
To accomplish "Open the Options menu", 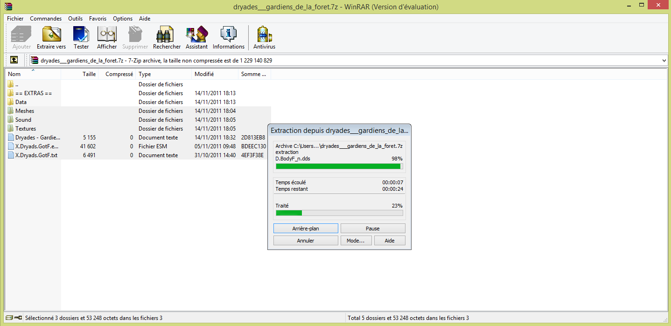I will (123, 19).
